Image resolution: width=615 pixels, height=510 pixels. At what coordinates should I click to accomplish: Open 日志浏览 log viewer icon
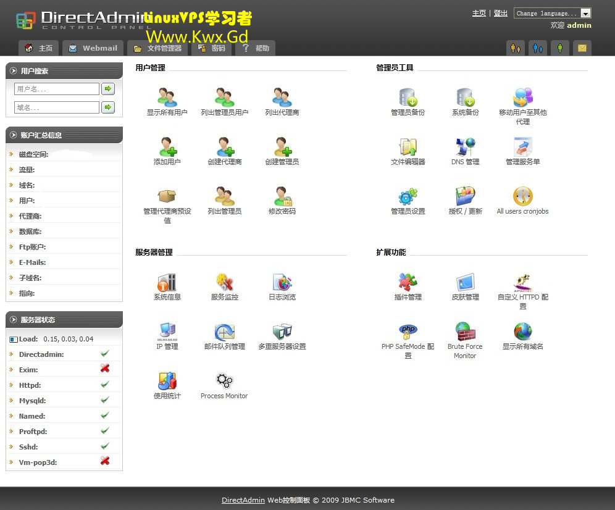[282, 282]
